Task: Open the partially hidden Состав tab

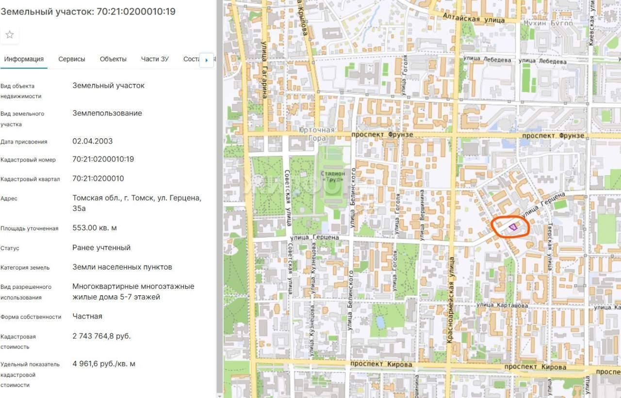Action: click(192, 59)
